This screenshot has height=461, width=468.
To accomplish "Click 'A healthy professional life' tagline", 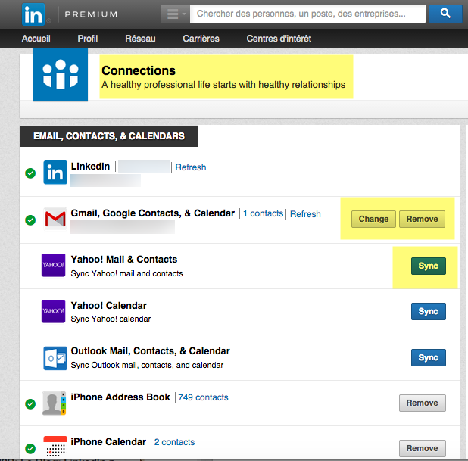I will [223, 85].
